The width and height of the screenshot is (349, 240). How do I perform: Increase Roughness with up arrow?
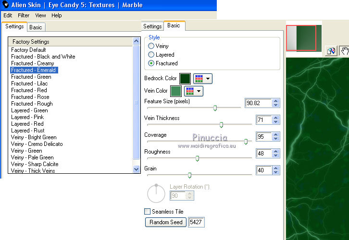point(276,151)
